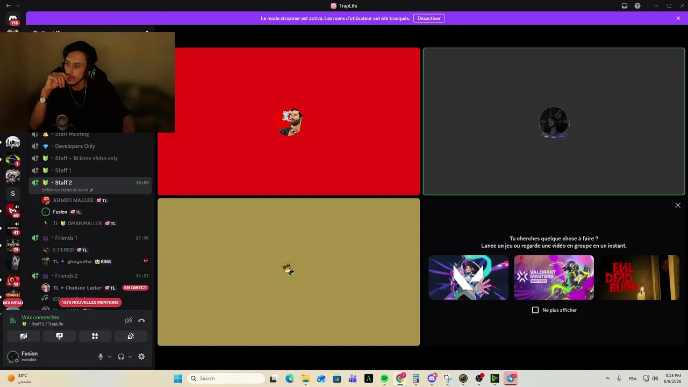Open server icon with 60 badge
Screen dimensions: 688x387
tap(13, 210)
